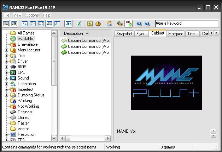Select the Raster folder
This screenshot has width=222, height=152.
click(20, 123)
